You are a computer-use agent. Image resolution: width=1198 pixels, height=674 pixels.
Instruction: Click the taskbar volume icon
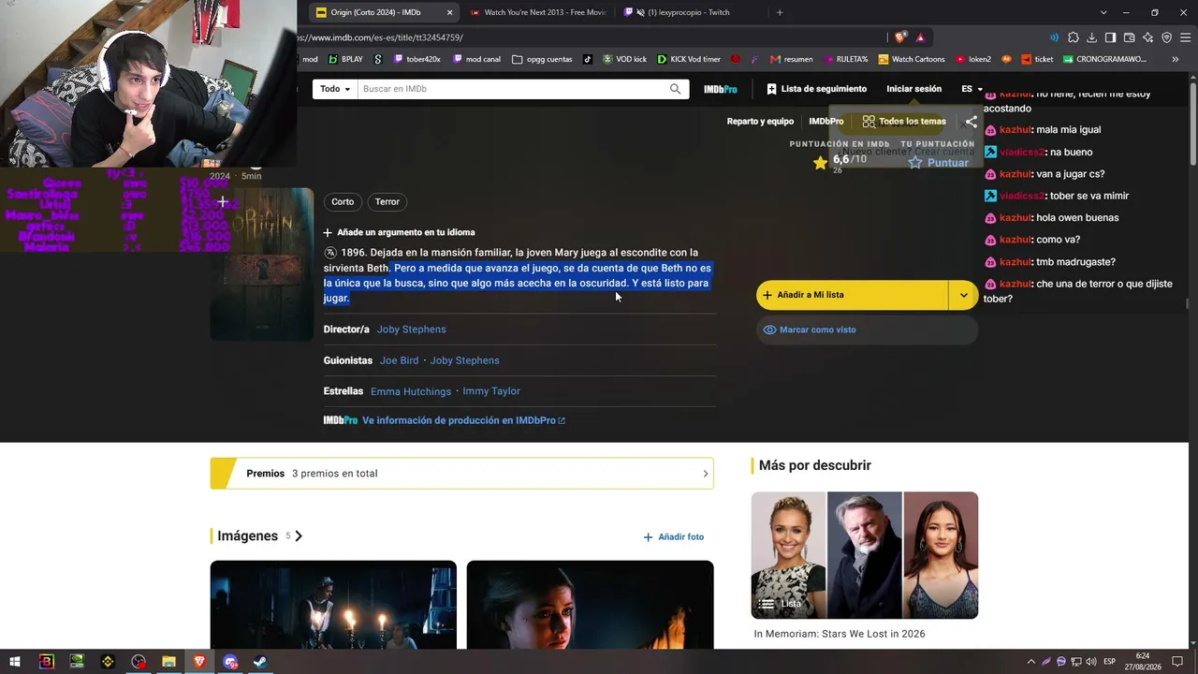(1091, 662)
